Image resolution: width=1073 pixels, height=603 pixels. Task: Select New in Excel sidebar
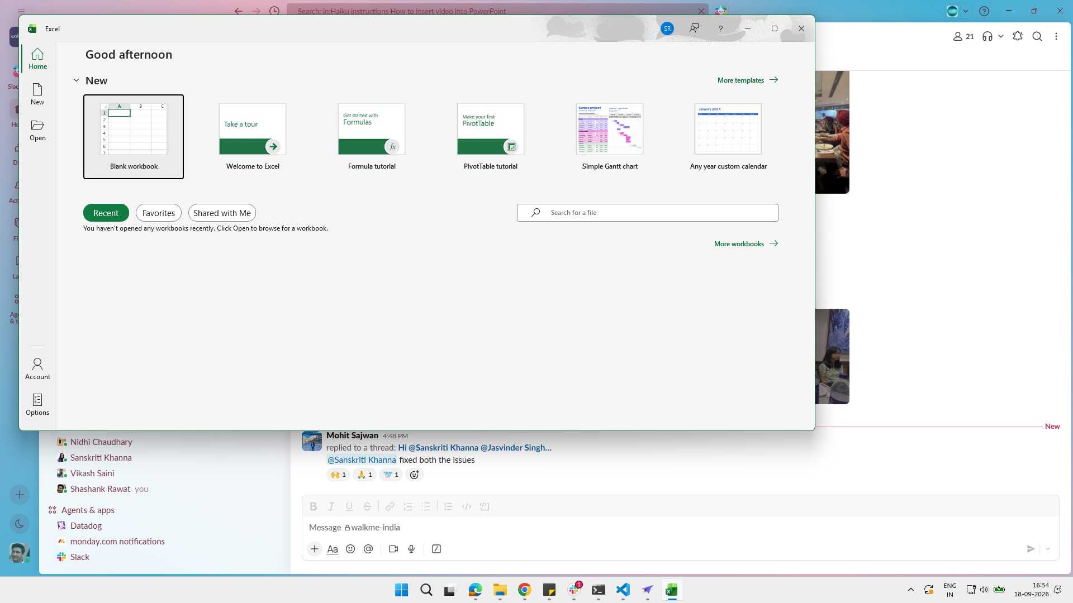[x=37, y=94]
